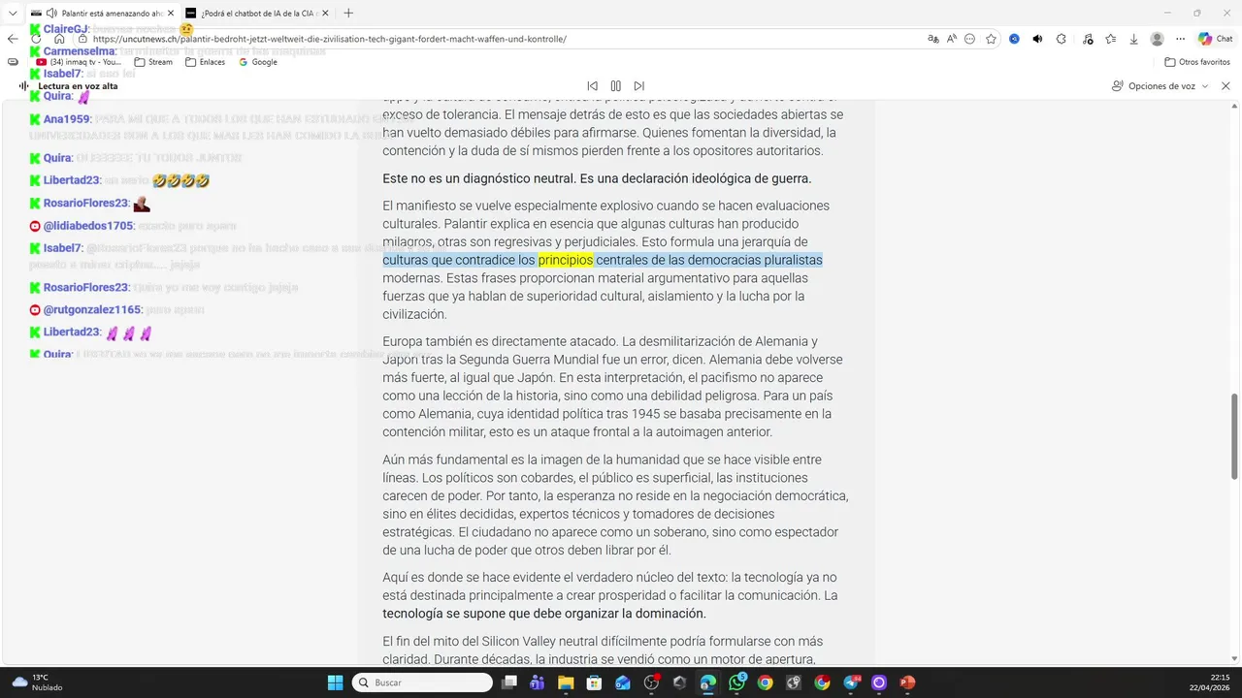
Task: Open the Favorites list panel
Action: 1110,39
